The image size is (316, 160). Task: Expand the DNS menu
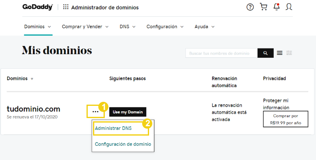click(128, 27)
